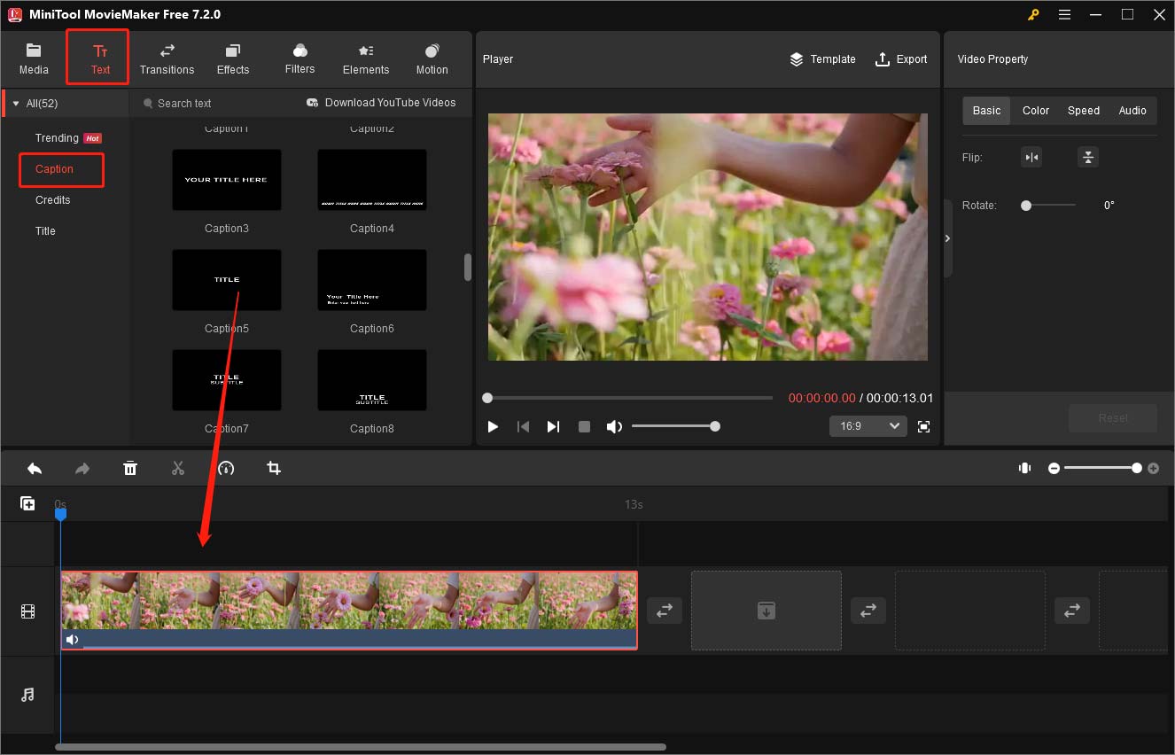Zoom out the timeline

pyautogui.click(x=1054, y=468)
